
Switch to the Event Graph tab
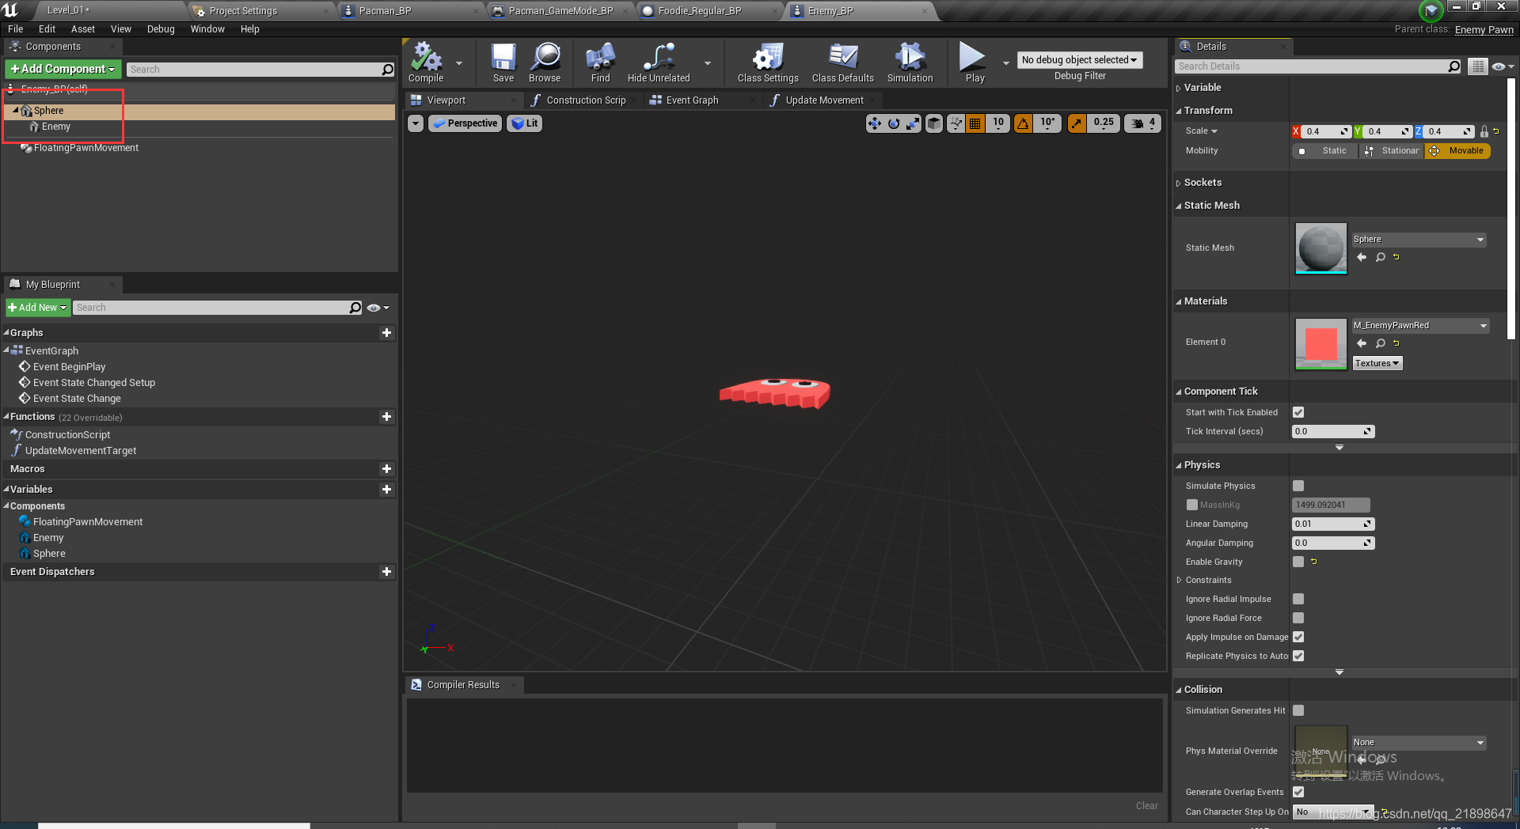click(692, 100)
